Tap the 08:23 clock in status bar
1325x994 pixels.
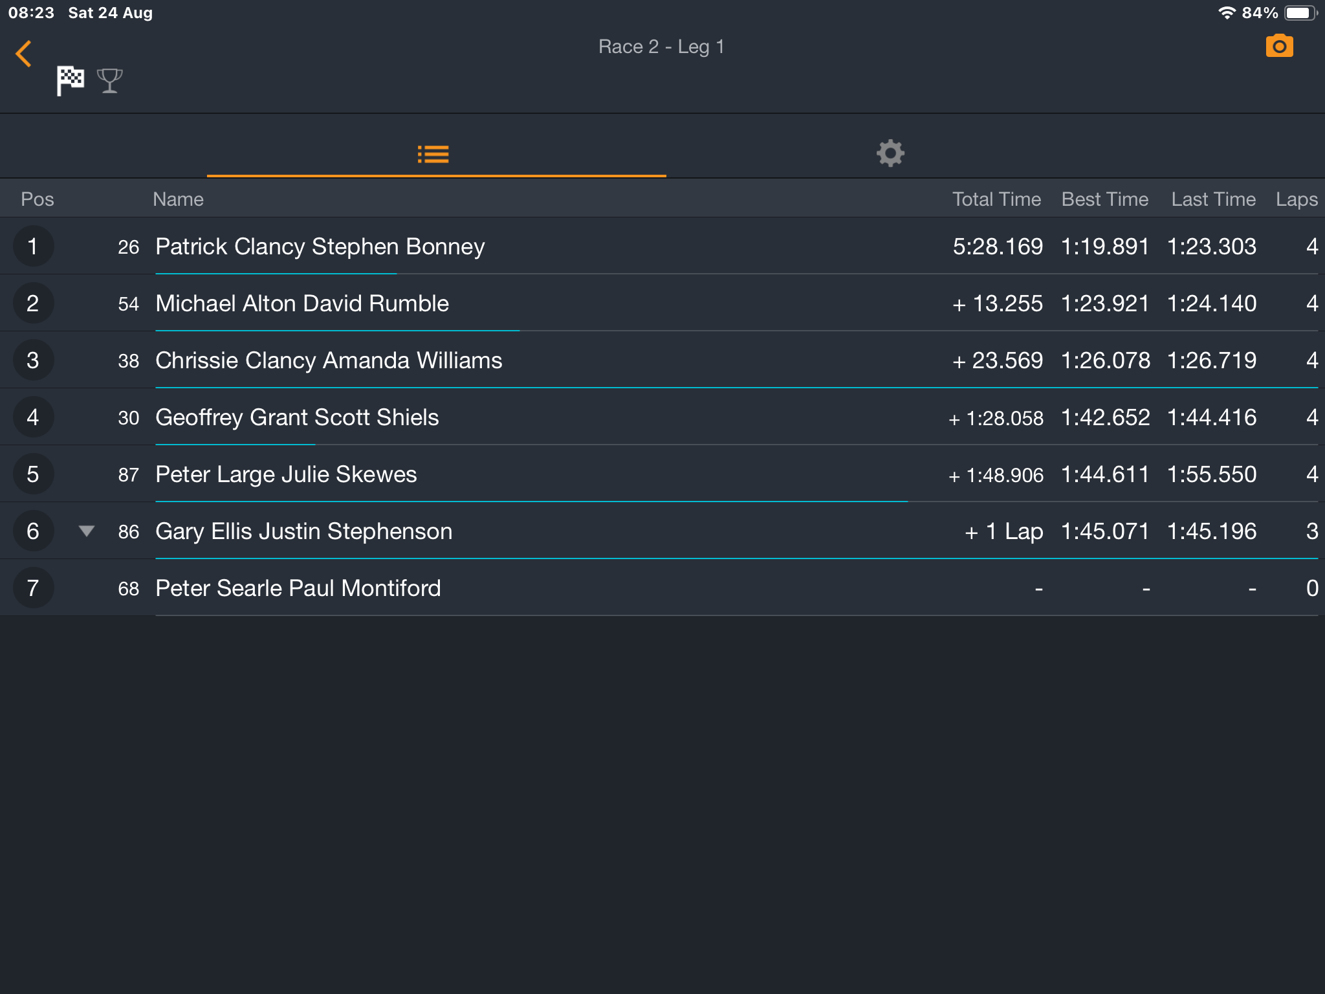(31, 13)
